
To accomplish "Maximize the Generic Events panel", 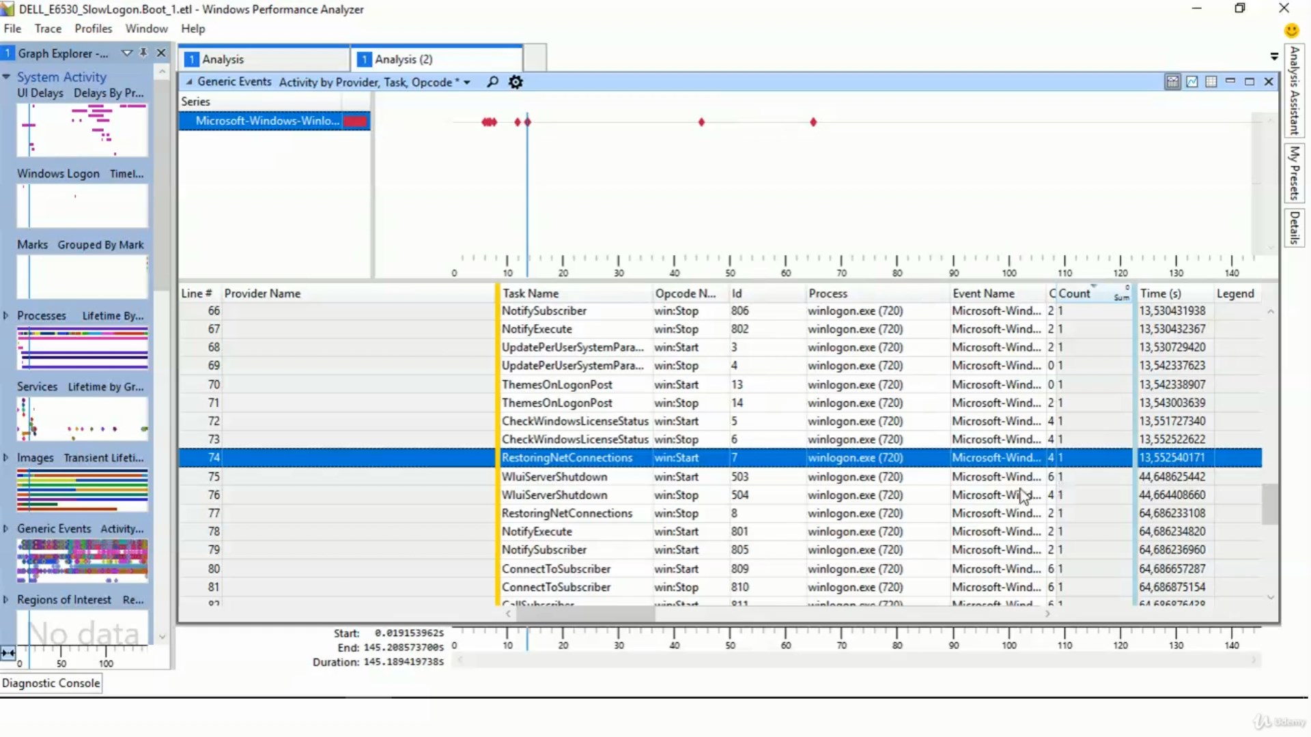I will pyautogui.click(x=1250, y=82).
